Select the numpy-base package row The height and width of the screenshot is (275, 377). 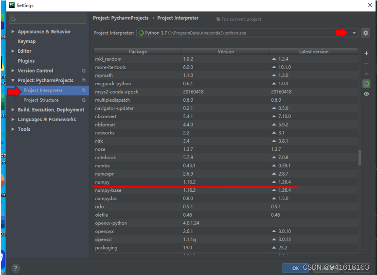coord(226,190)
